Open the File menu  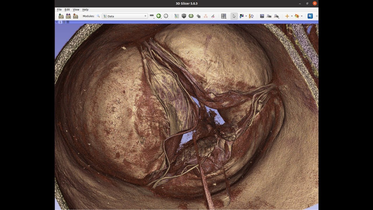pos(59,10)
